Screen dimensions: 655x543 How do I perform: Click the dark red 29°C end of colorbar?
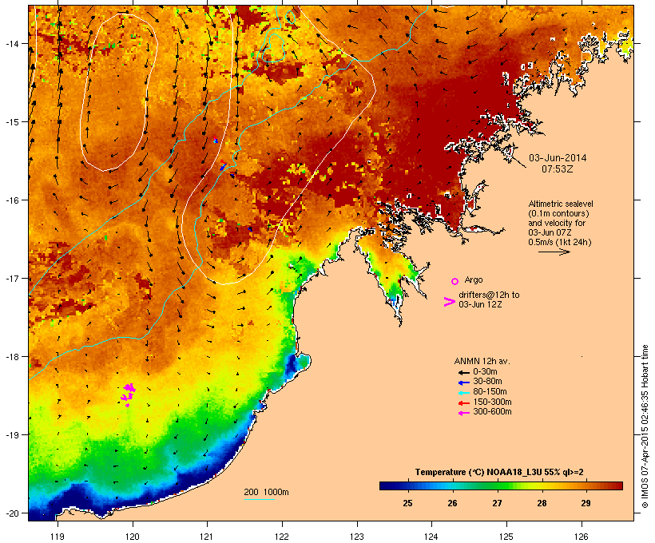(616, 486)
